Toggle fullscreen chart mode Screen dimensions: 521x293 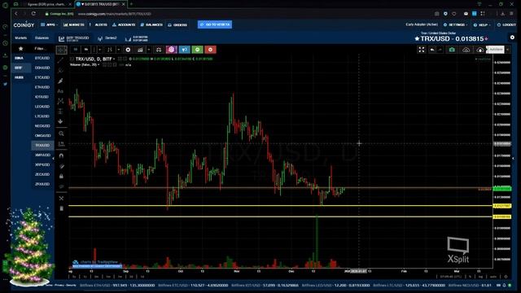pos(422,50)
